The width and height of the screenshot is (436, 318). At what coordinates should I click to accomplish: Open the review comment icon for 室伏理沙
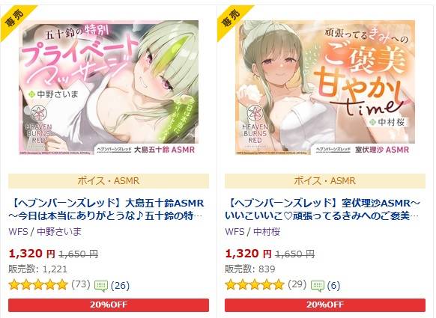[318, 286]
